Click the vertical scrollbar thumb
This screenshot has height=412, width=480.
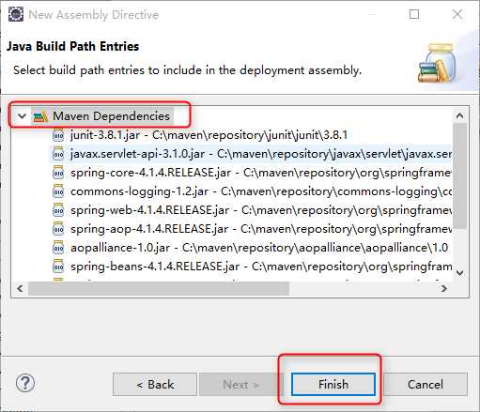click(x=459, y=175)
